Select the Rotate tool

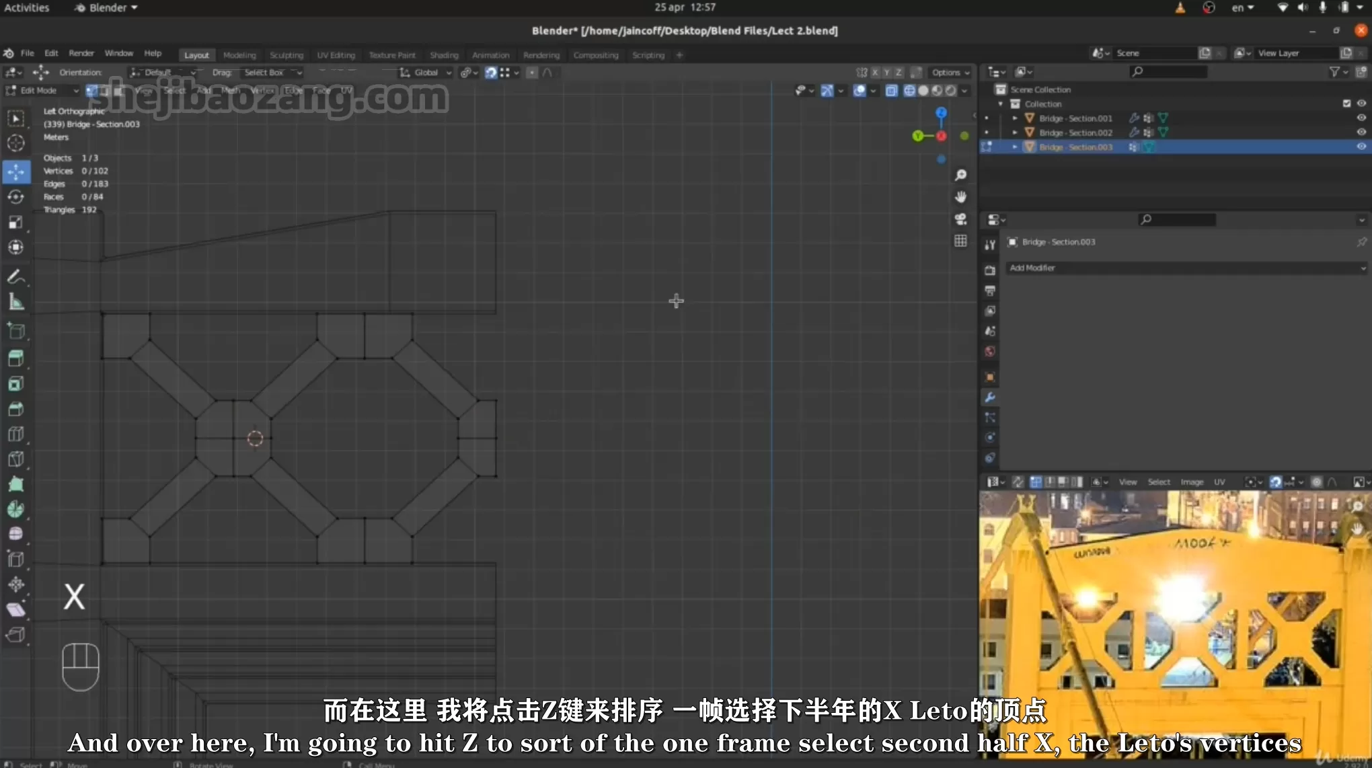coord(15,197)
